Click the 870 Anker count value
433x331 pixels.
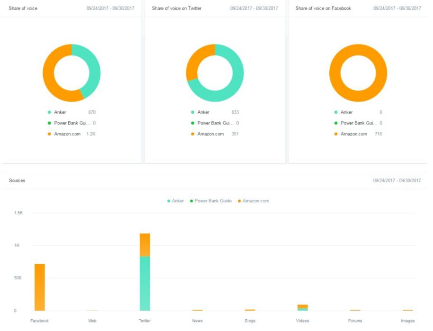pos(92,112)
